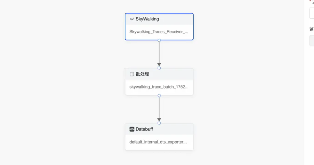314x165 pixels.
Task: Select the 批处理 node title
Action: click(142, 74)
